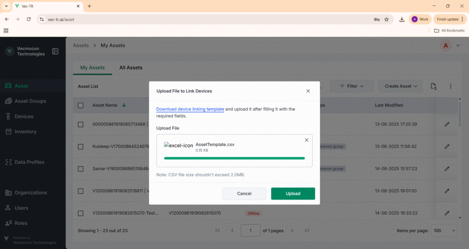The width and height of the screenshot is (469, 249).
Task: Change items per page dropdown value
Action: (444, 231)
